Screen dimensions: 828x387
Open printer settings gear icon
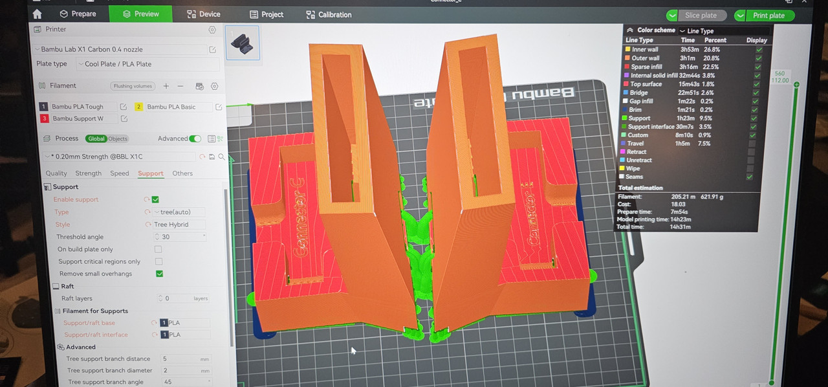pyautogui.click(x=212, y=30)
